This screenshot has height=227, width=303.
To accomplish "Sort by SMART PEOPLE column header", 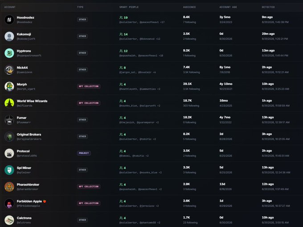I will point(129,7).
